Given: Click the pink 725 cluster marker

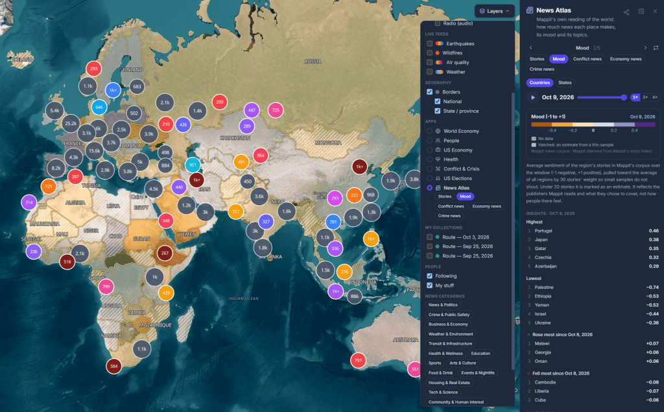Looking at the screenshot, I should 276,110.
